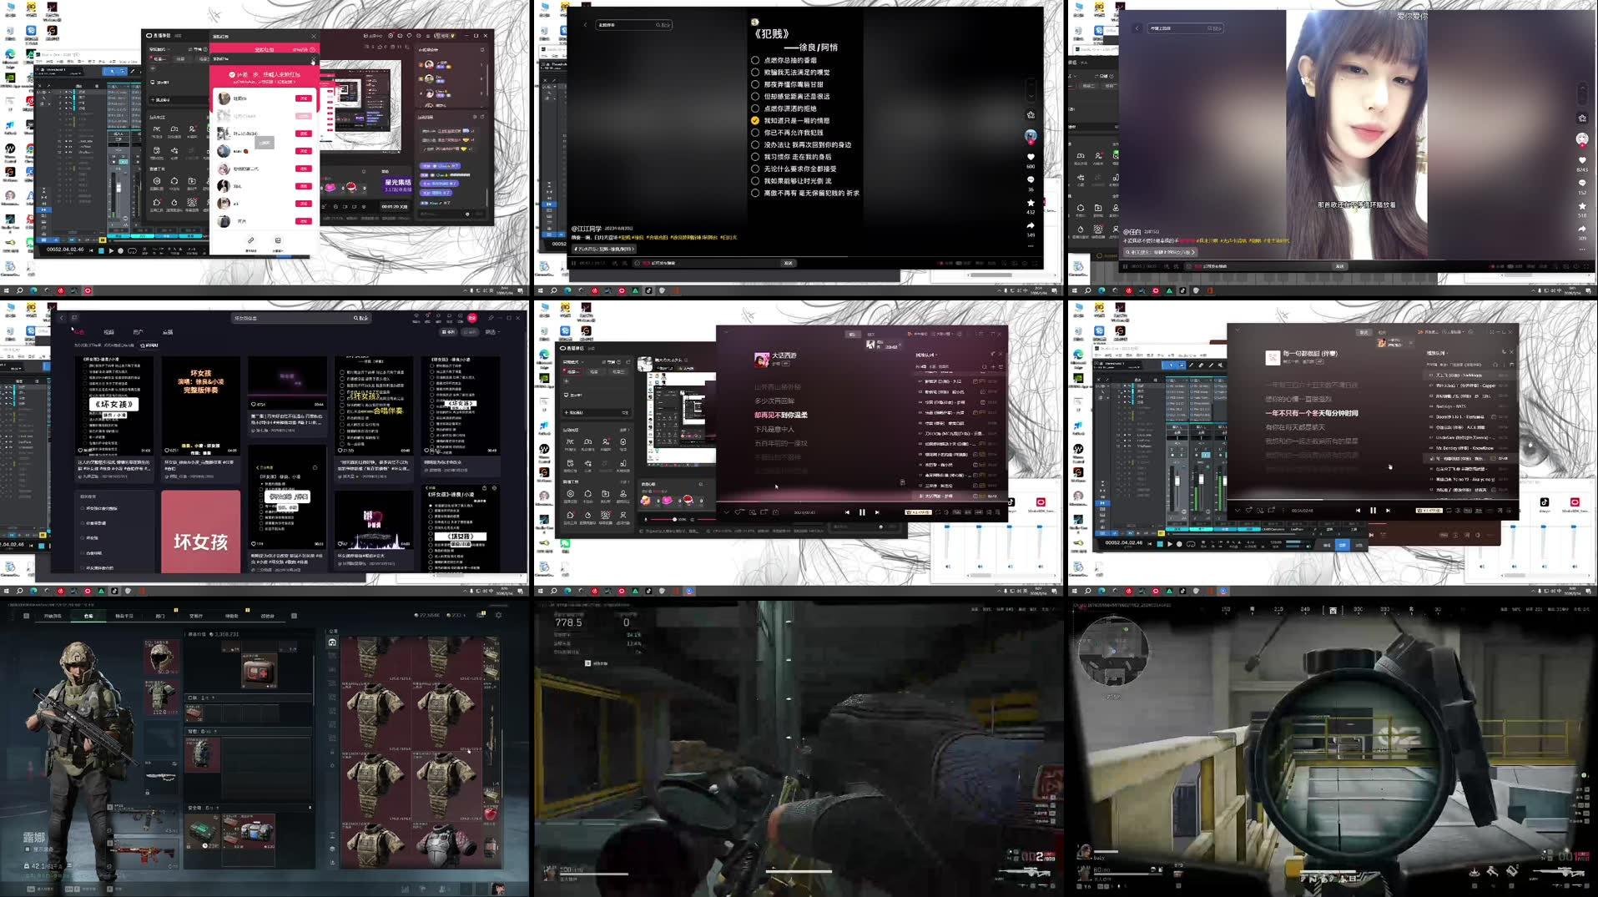Star the Douyin video to favorite it
Image resolution: width=1598 pixels, height=897 pixels.
pos(1031,202)
